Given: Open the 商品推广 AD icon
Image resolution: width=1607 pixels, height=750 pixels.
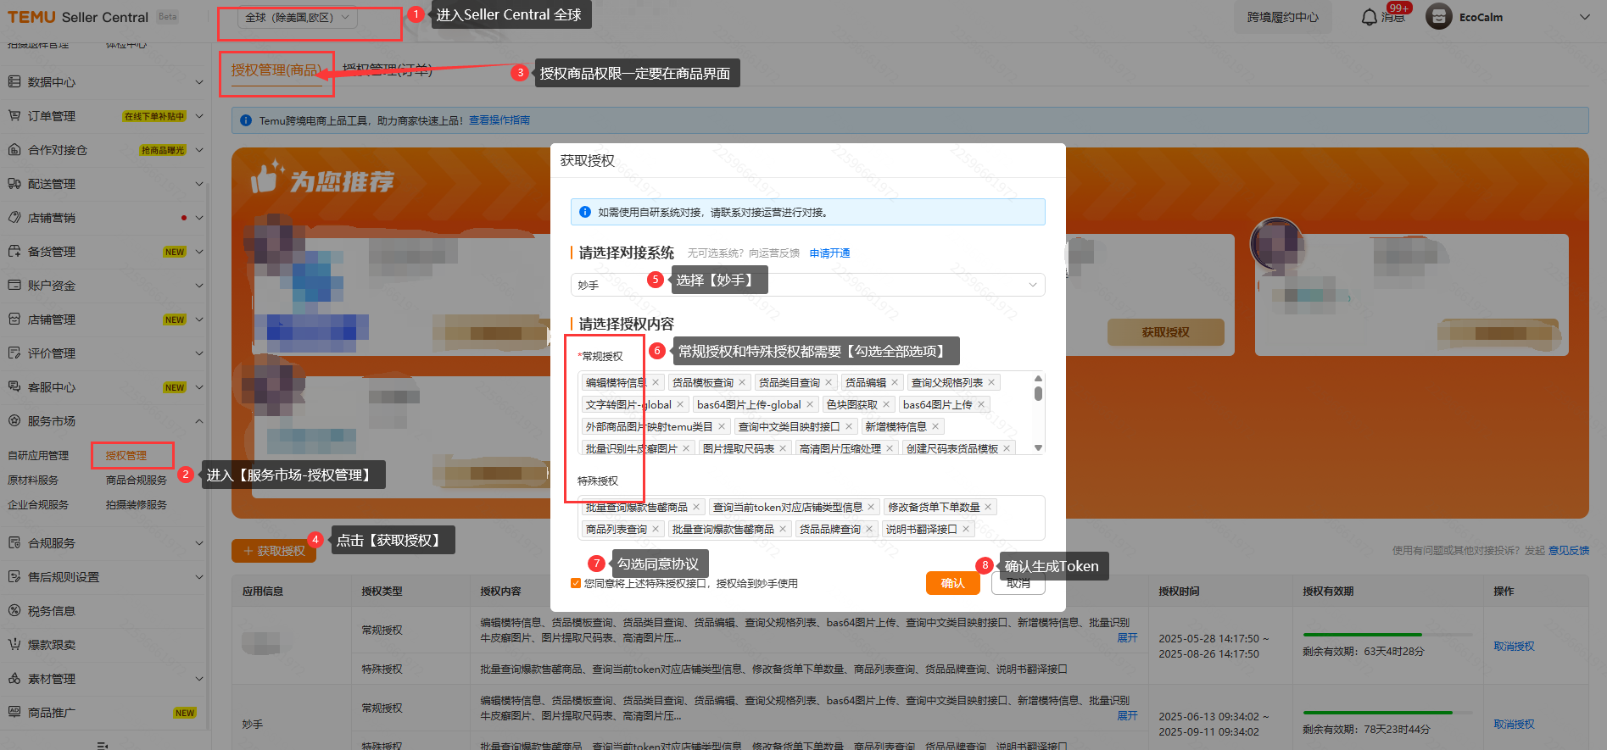Looking at the screenshot, I should click(14, 713).
